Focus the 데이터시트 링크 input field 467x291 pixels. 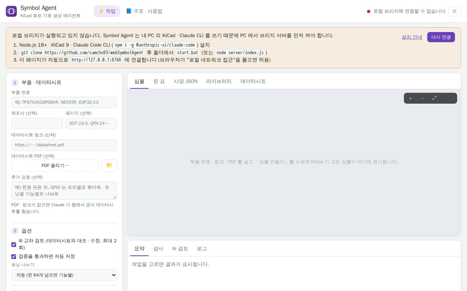coord(64,145)
